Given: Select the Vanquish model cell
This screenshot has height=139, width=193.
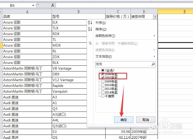Looking at the screenshot, I should [69, 92].
